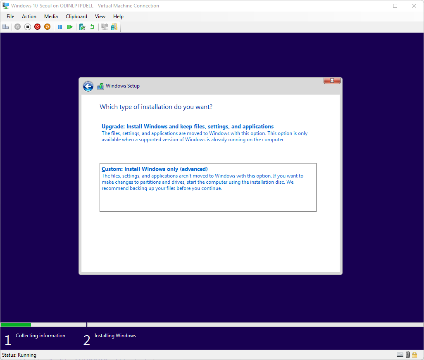This screenshot has width=424, height=360.
Task: Create a checkpoint with the toolbar icon
Action: (x=82, y=27)
